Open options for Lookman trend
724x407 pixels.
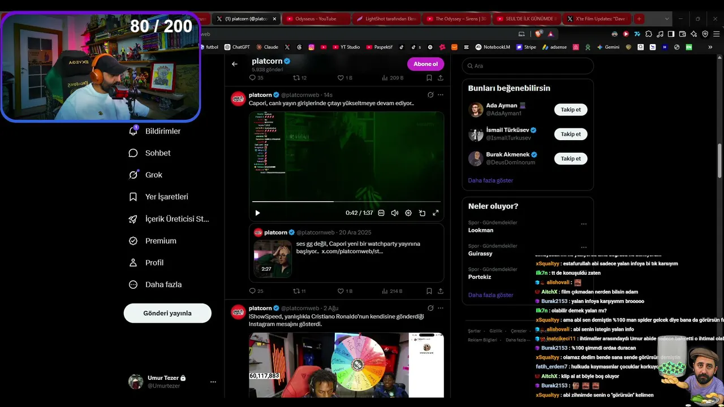[x=584, y=224]
